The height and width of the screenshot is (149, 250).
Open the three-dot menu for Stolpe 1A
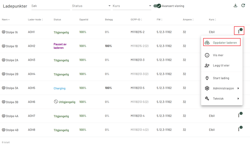tap(239, 31)
